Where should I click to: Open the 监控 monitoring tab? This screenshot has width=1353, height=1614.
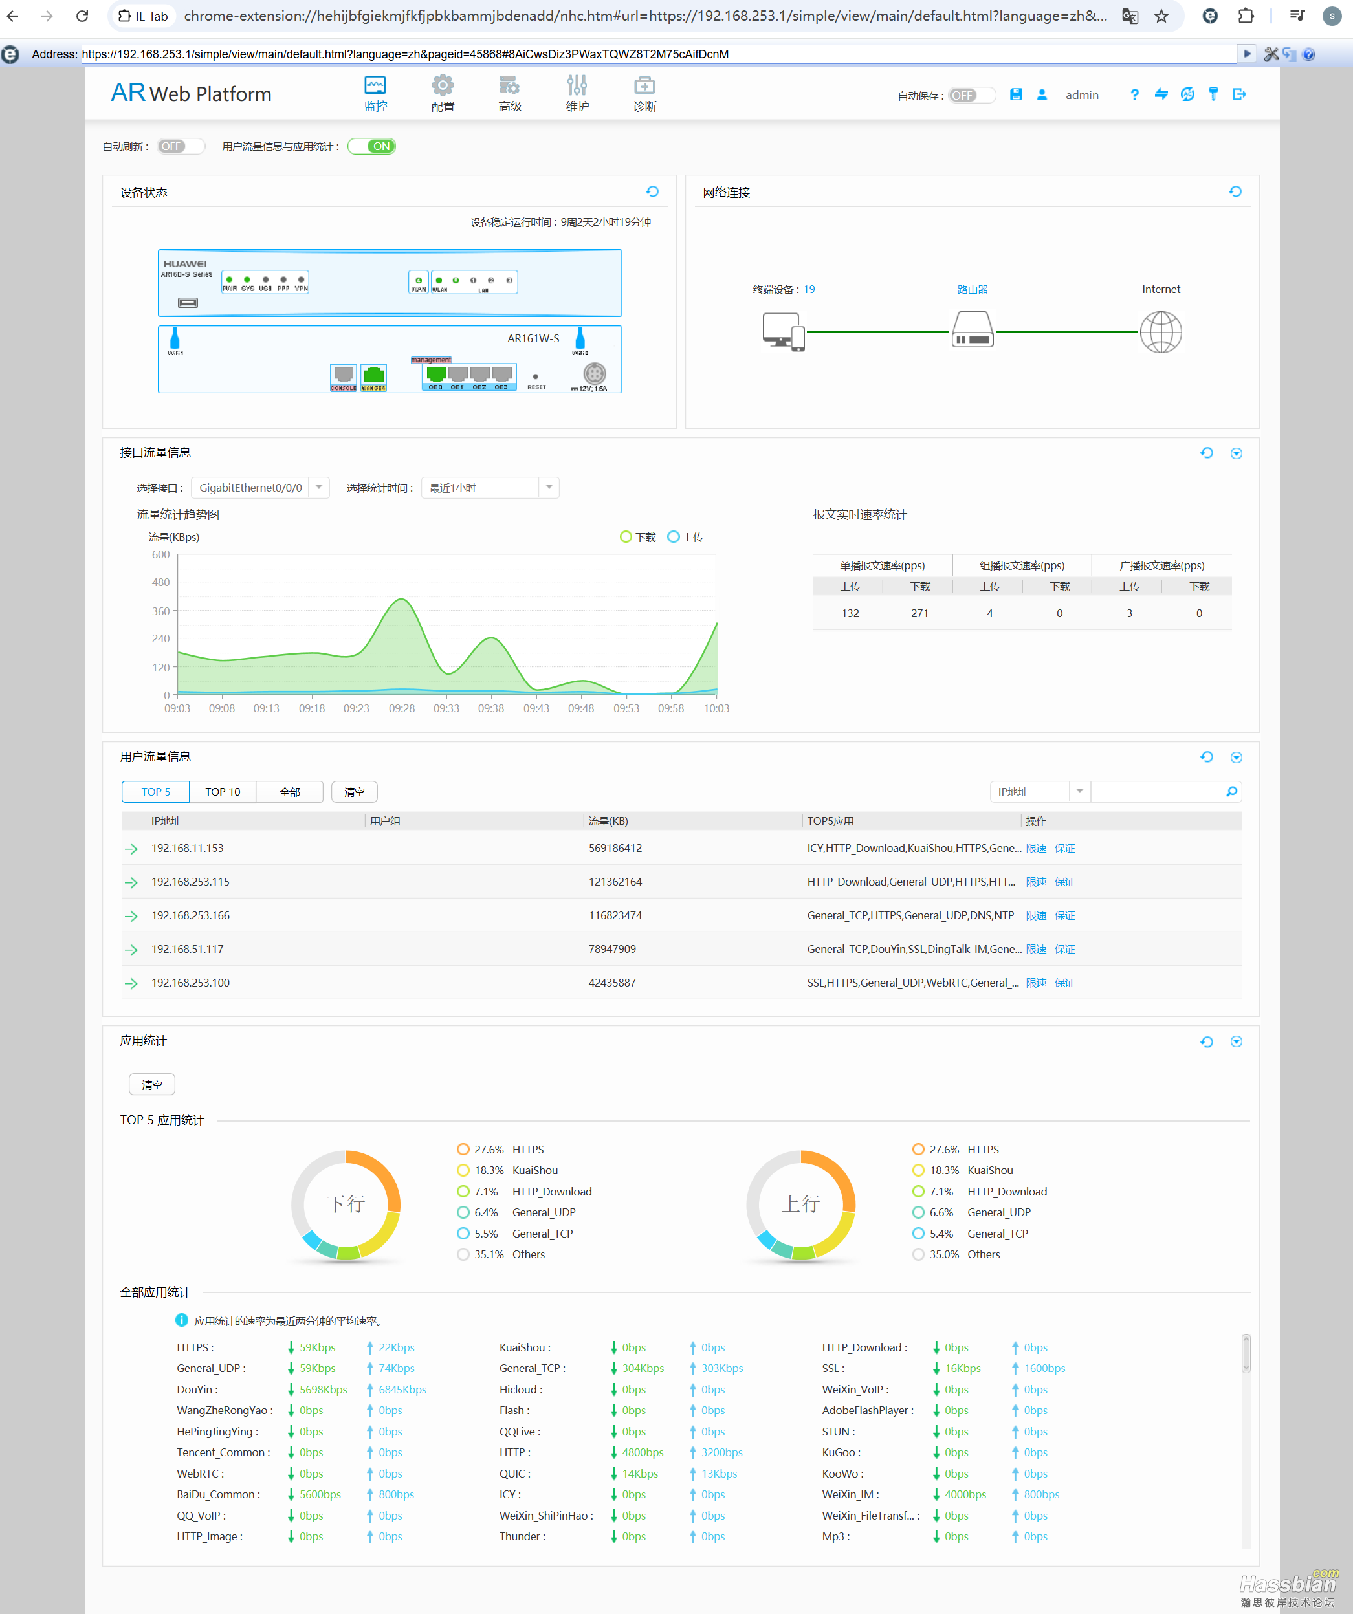[375, 94]
